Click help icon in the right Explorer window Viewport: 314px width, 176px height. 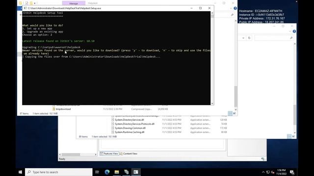coord(294,31)
